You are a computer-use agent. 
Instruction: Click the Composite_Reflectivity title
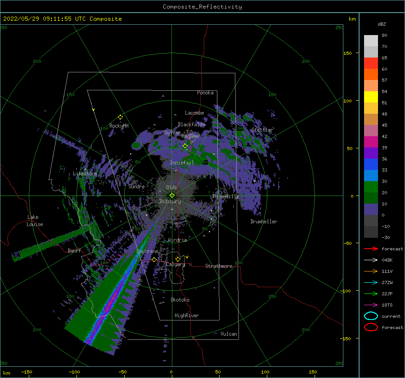click(x=202, y=7)
